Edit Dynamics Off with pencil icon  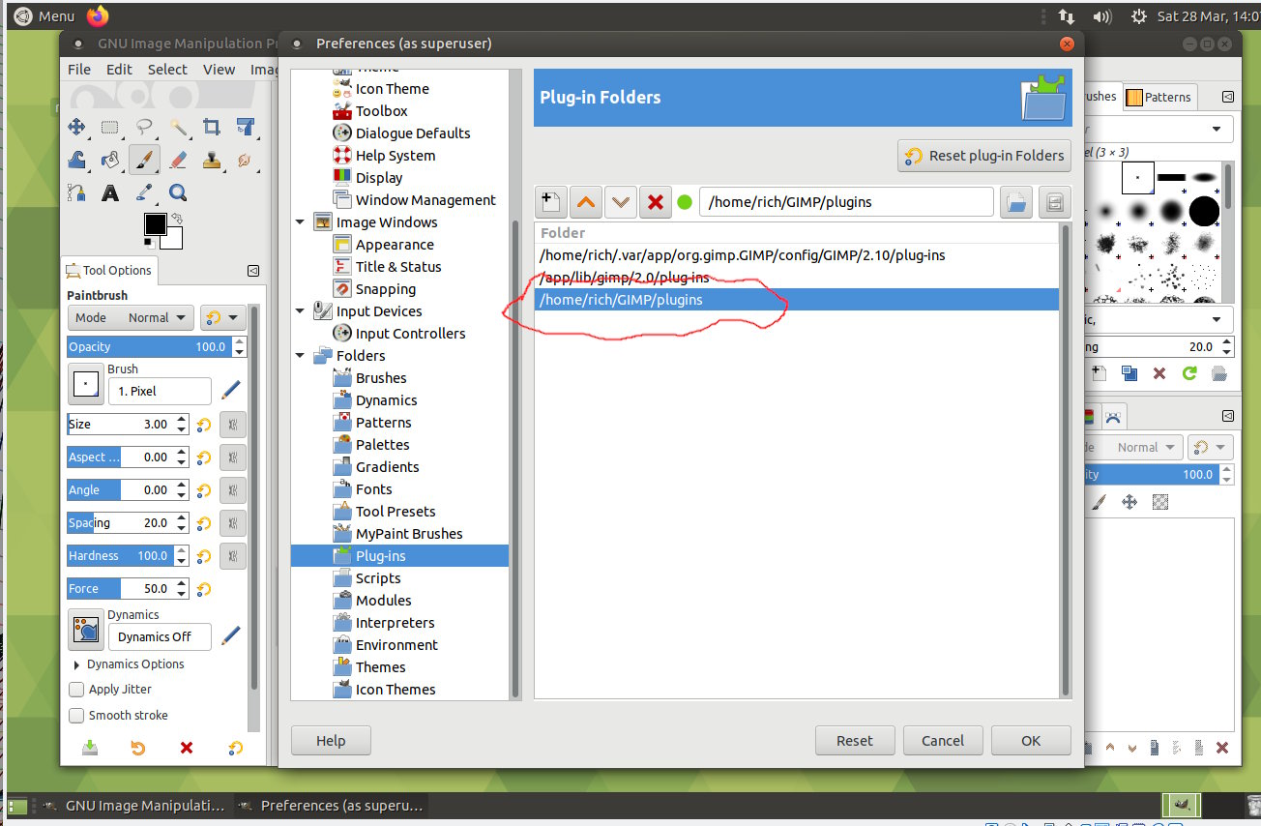pyautogui.click(x=230, y=635)
